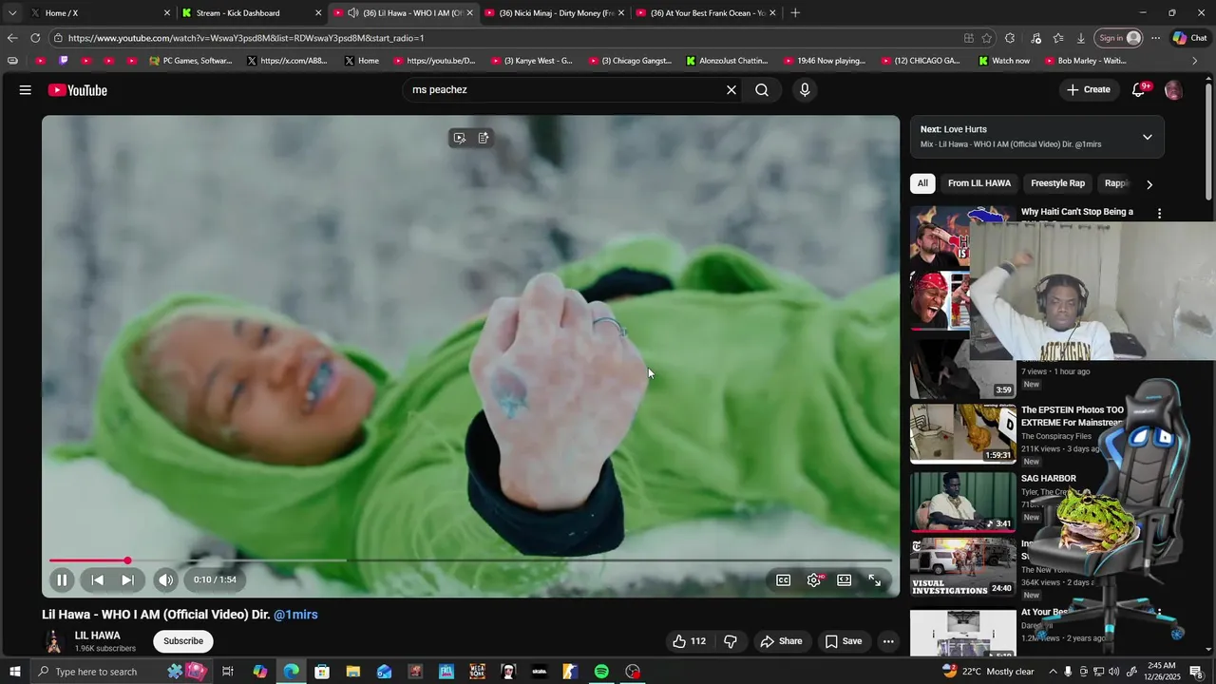Select the 'Freestyle Rap' chip
Image resolution: width=1216 pixels, height=684 pixels.
click(1057, 183)
